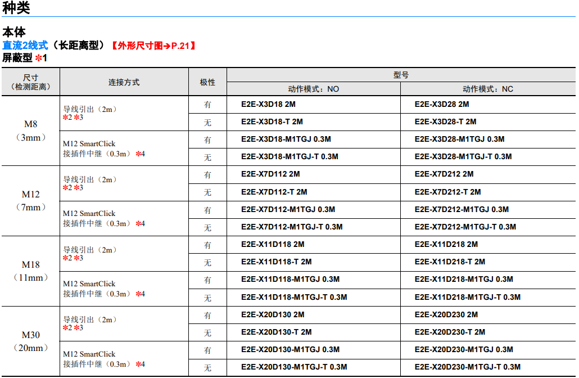This screenshot has width=579, height=378.
Task: Select model E2E-X3D28-M1TGJ-T 0.3M
Action: click(x=463, y=157)
